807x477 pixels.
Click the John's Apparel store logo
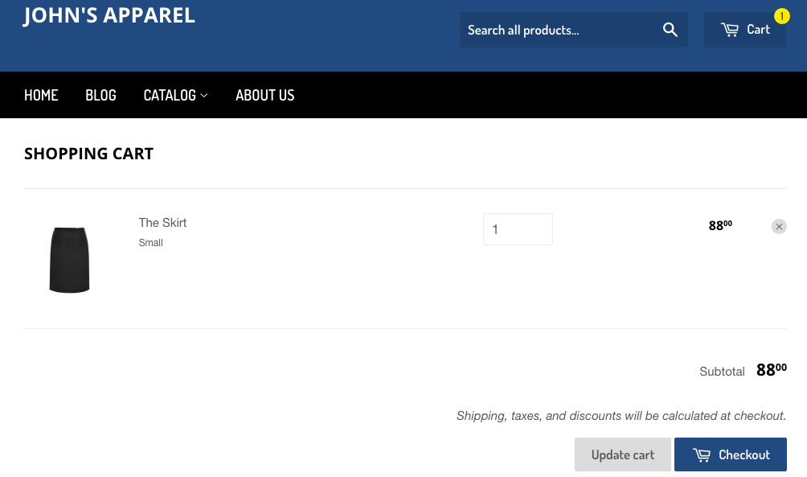point(109,15)
